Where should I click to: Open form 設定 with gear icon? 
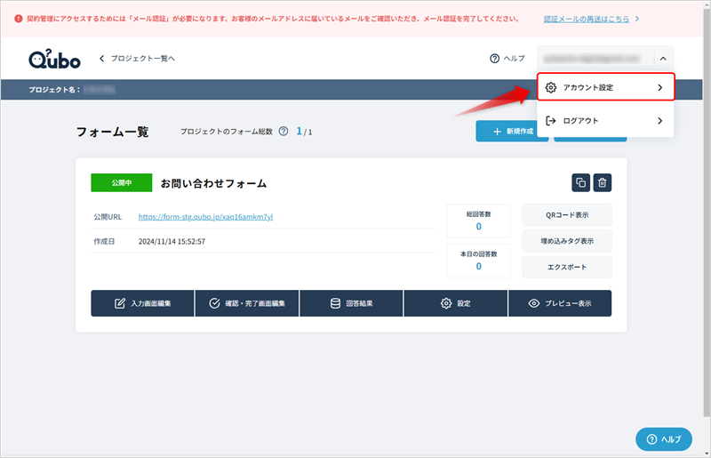pyautogui.click(x=456, y=303)
